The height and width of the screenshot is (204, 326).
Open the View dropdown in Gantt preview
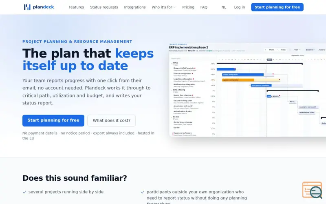tap(297, 50)
